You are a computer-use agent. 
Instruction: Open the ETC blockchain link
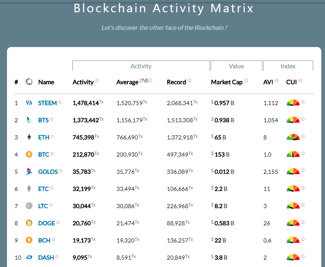pos(43,189)
